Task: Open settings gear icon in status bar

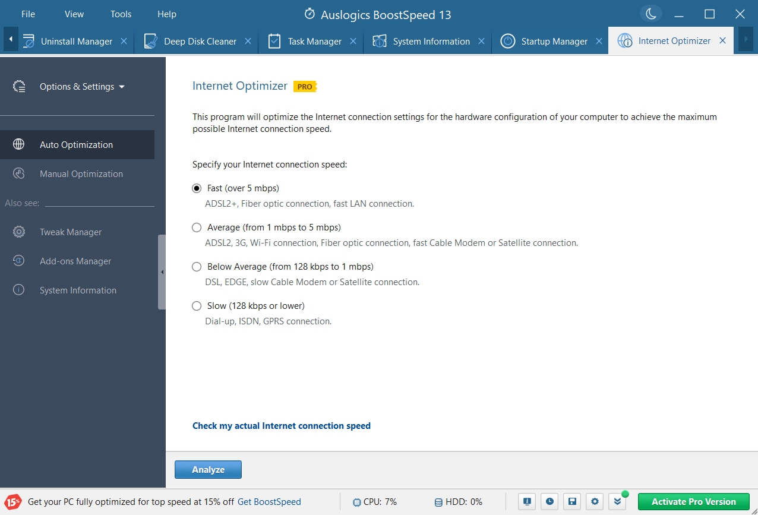Action: point(595,501)
